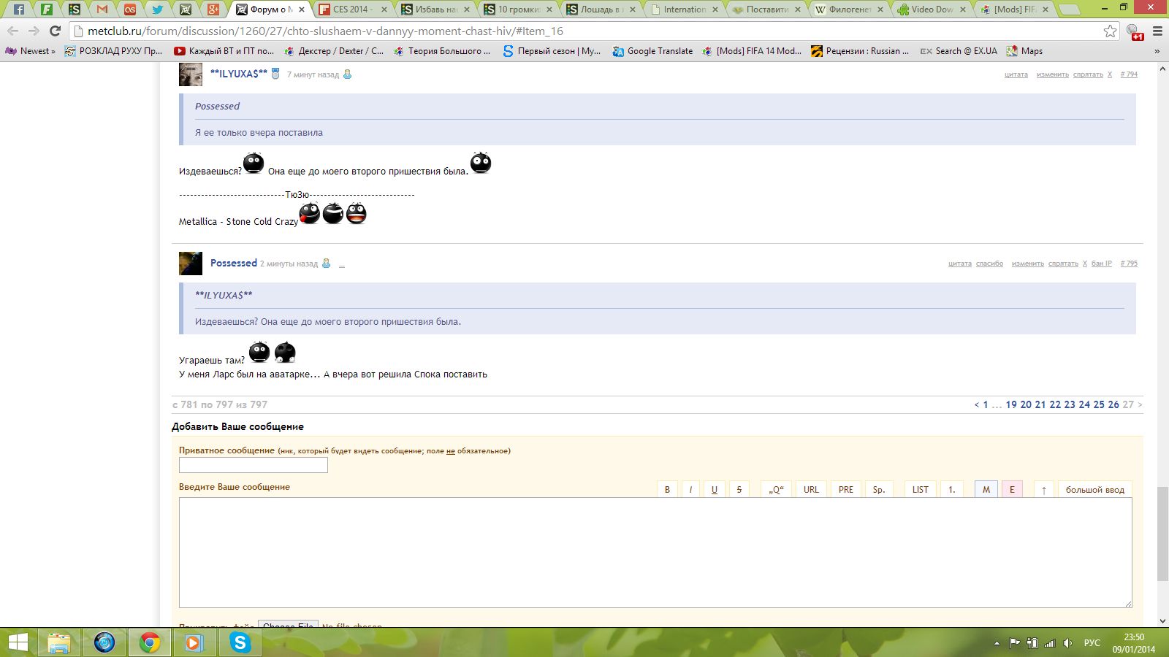Open the Google+ pinned tab
1169x657 pixels.
coord(213,9)
